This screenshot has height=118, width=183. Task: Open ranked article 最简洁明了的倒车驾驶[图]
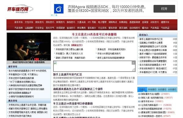(154, 112)
